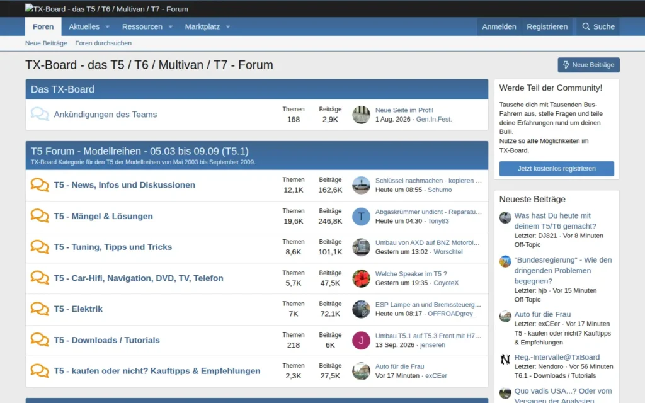Screen dimensions: 645x403
Task: Open DJ821's avatar in Neueste Beiträge
Action: pyautogui.click(x=505, y=217)
